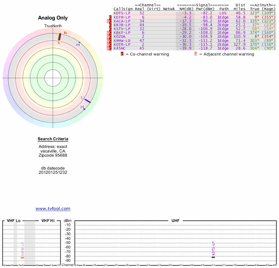Click the Search Criteria heading

[x=53, y=139]
